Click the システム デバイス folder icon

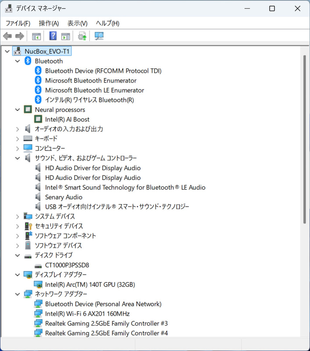tap(28, 216)
